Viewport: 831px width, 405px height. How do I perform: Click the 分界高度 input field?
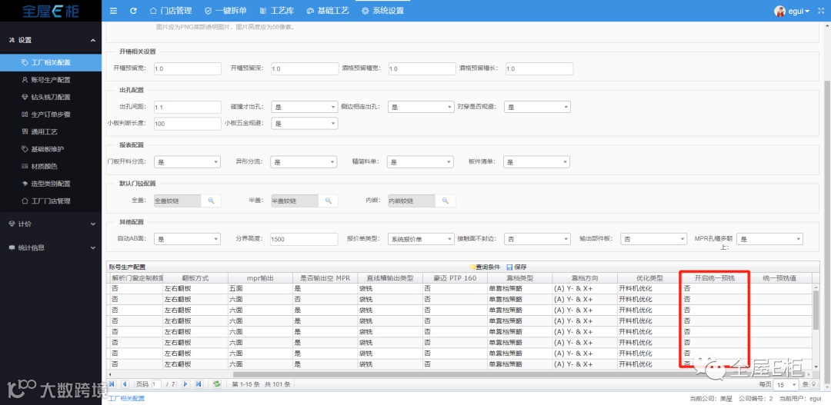(304, 239)
